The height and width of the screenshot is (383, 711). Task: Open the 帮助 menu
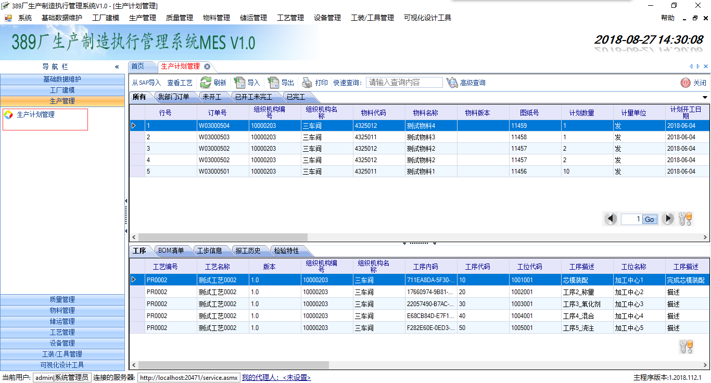coord(668,18)
